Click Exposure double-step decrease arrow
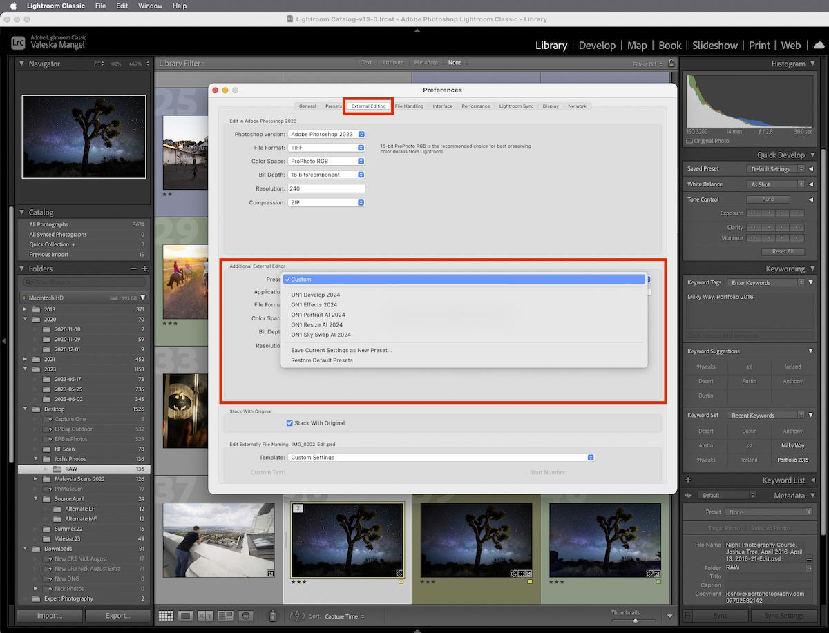Viewport: 829px width, 633px height. click(x=754, y=213)
